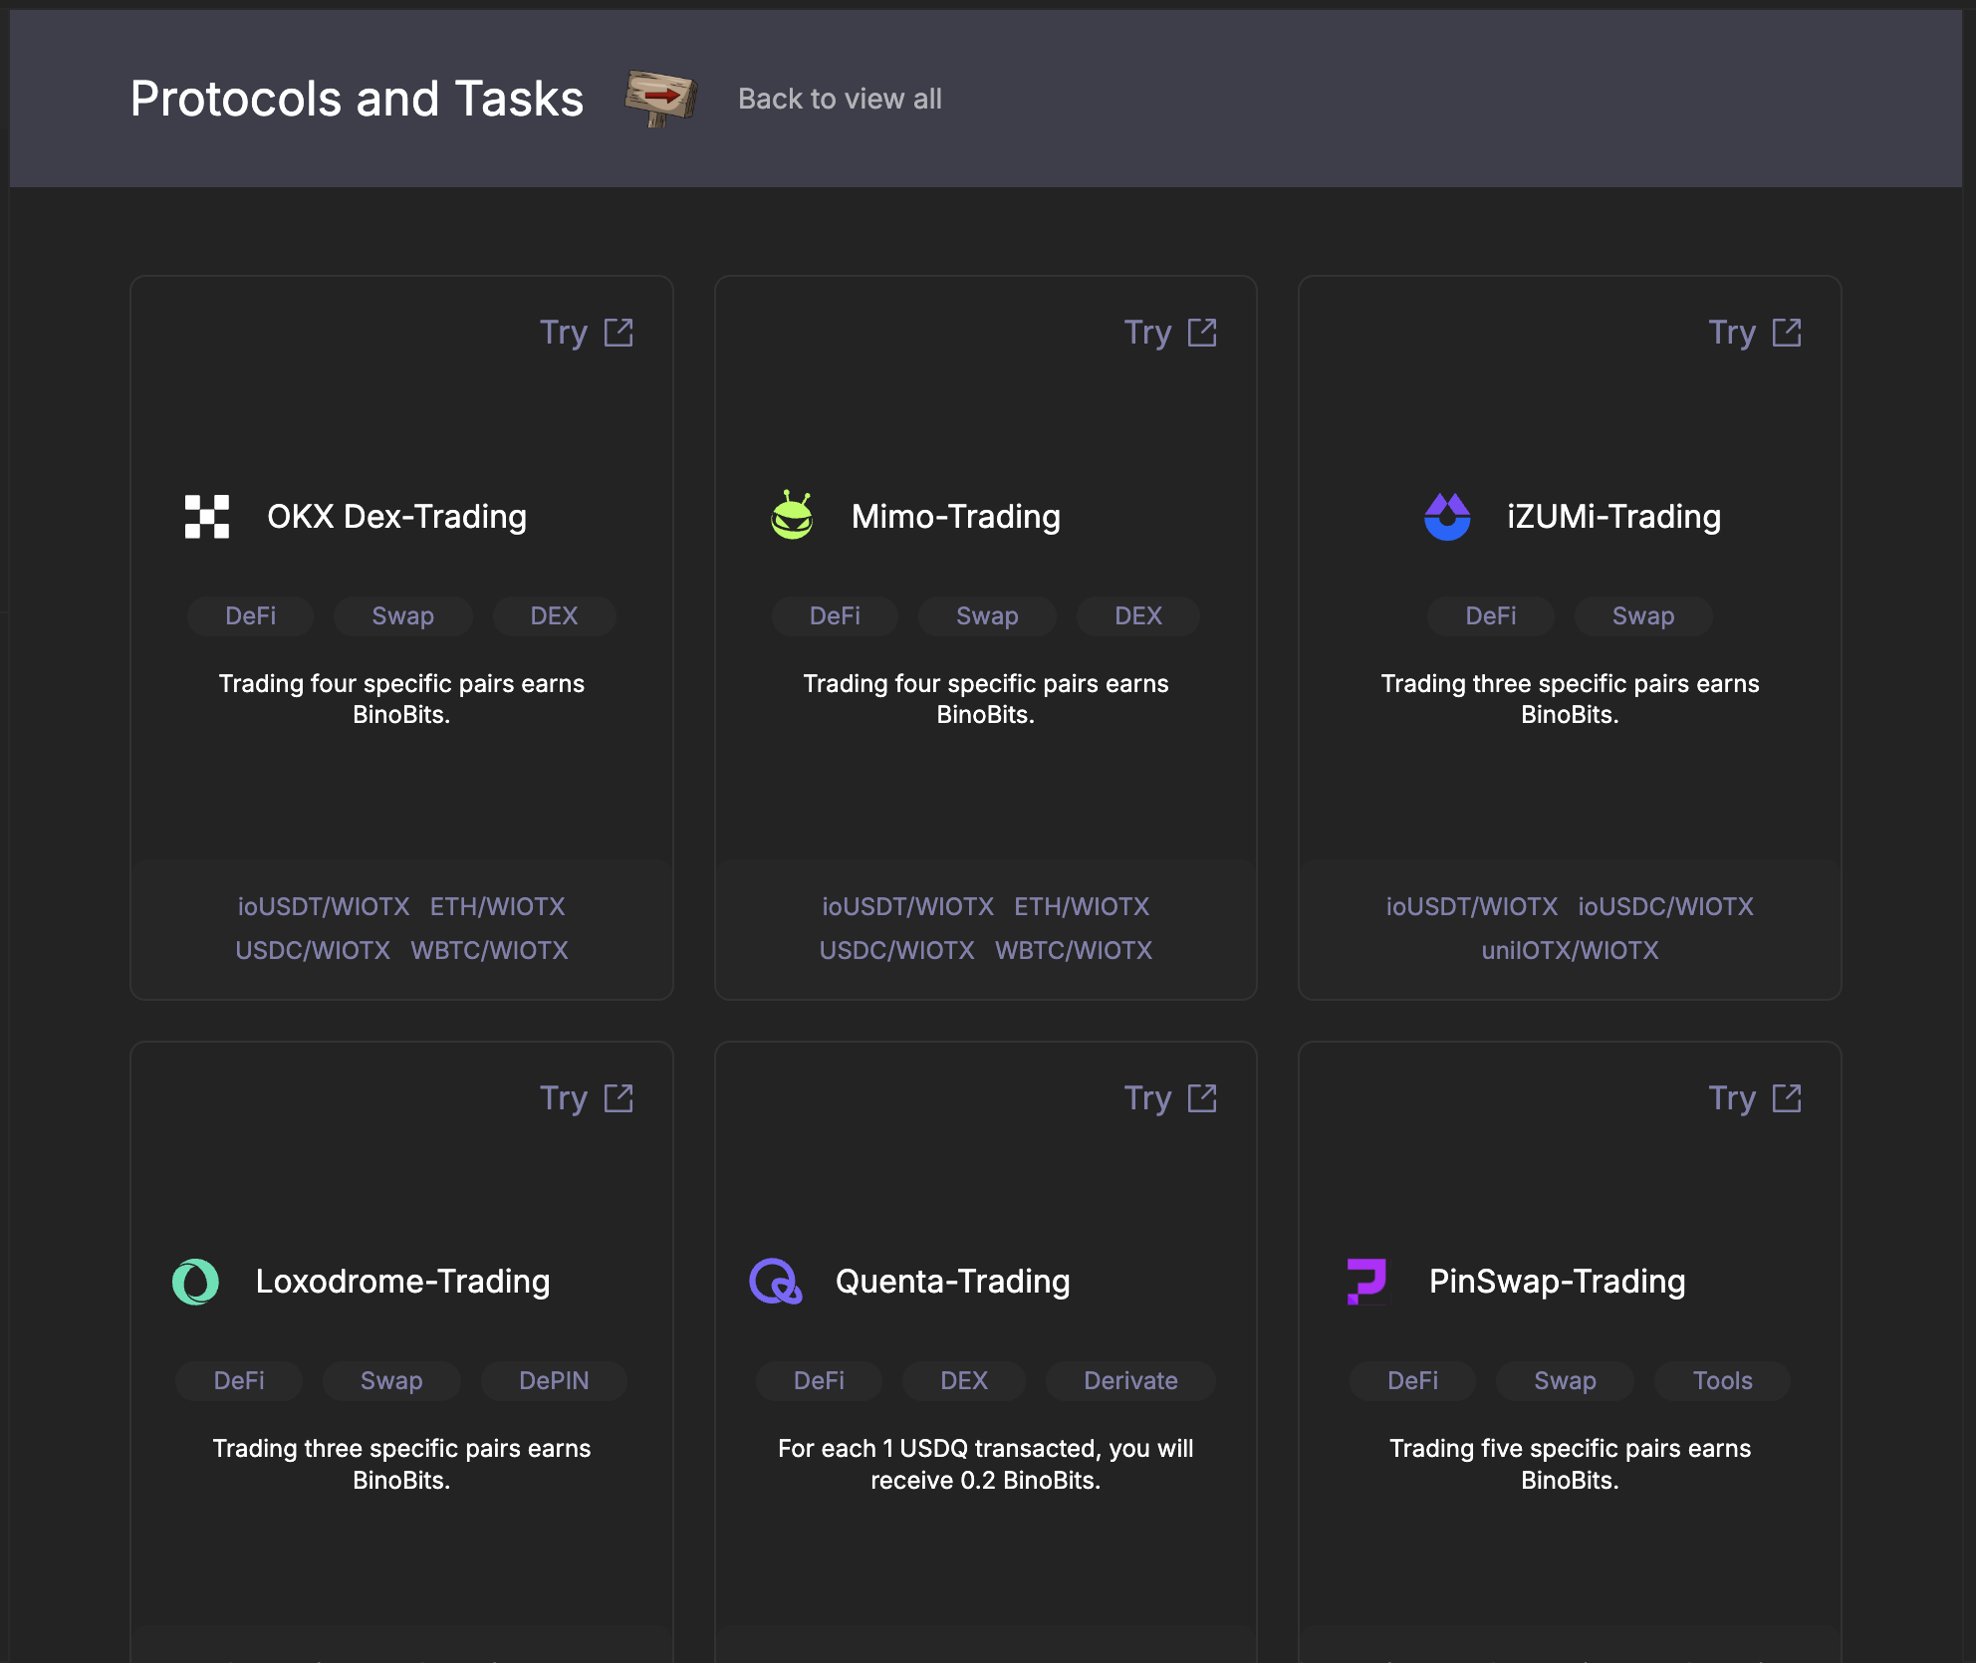Screen dimensions: 1976x1663
Task: Select the DePIN tag on Loxodrome card
Action: (554, 1381)
